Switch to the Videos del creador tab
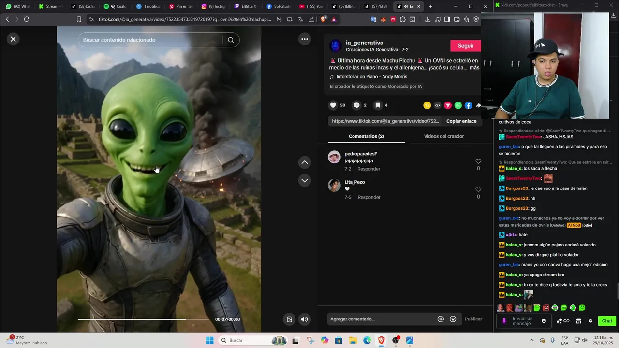The height and width of the screenshot is (348, 619). 444,136
